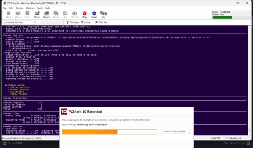253x148 pixels.
Task: Click the Steam add game button behind
Action: click(x=13, y=143)
